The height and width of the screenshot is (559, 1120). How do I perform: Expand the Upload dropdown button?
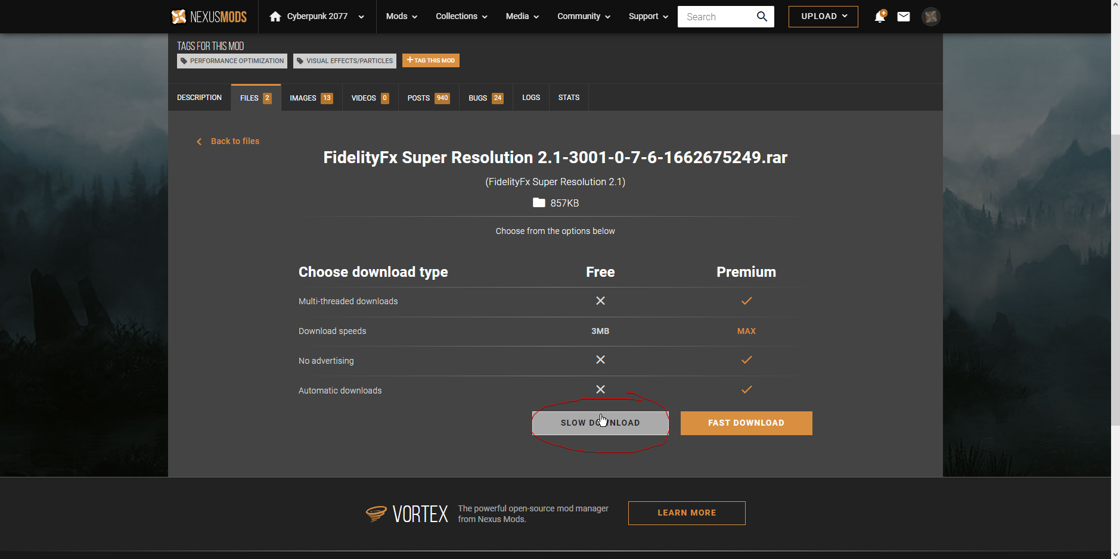click(823, 17)
